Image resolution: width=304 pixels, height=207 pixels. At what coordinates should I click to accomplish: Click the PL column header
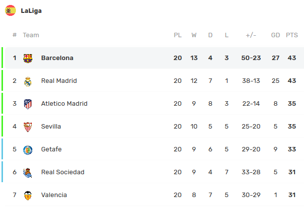(x=178, y=35)
